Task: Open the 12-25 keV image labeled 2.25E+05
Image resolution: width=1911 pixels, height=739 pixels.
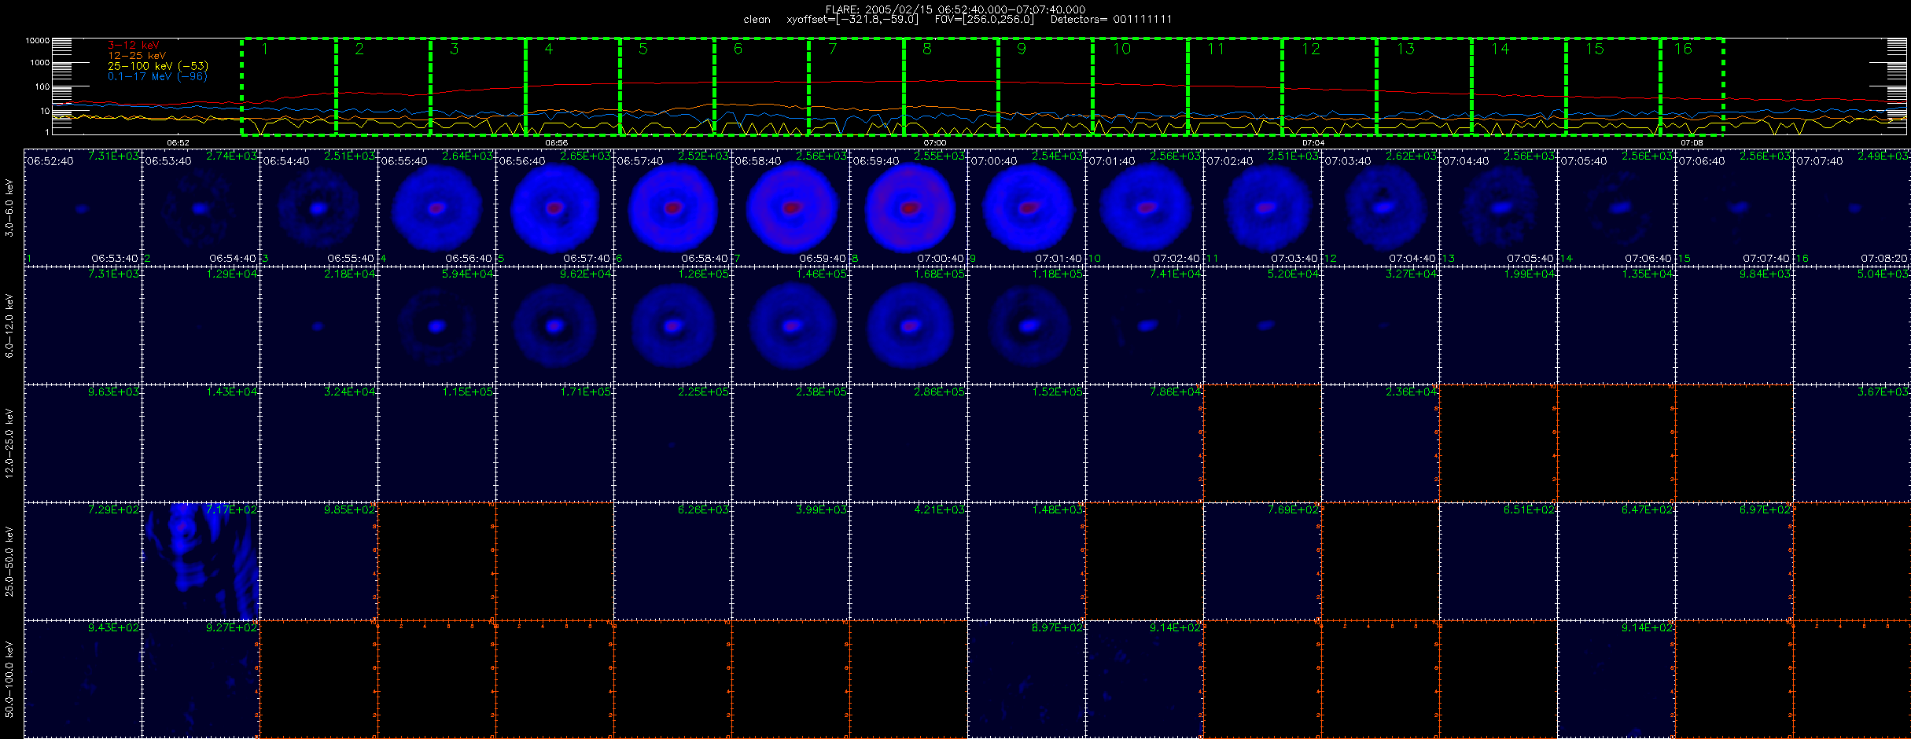Action: 672,443
